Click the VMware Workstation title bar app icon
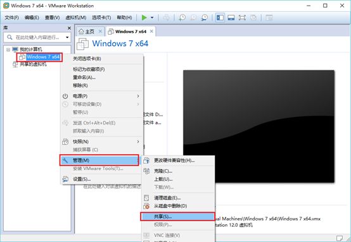The height and width of the screenshot is (242, 351). tap(6, 6)
